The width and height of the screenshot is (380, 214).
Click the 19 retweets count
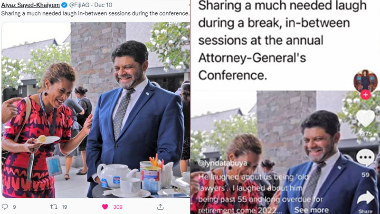(x=65, y=207)
